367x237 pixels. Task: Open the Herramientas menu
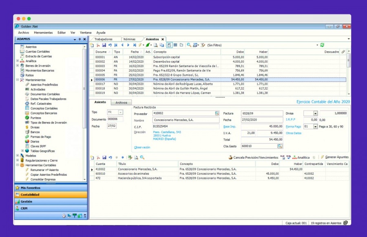click(43, 33)
